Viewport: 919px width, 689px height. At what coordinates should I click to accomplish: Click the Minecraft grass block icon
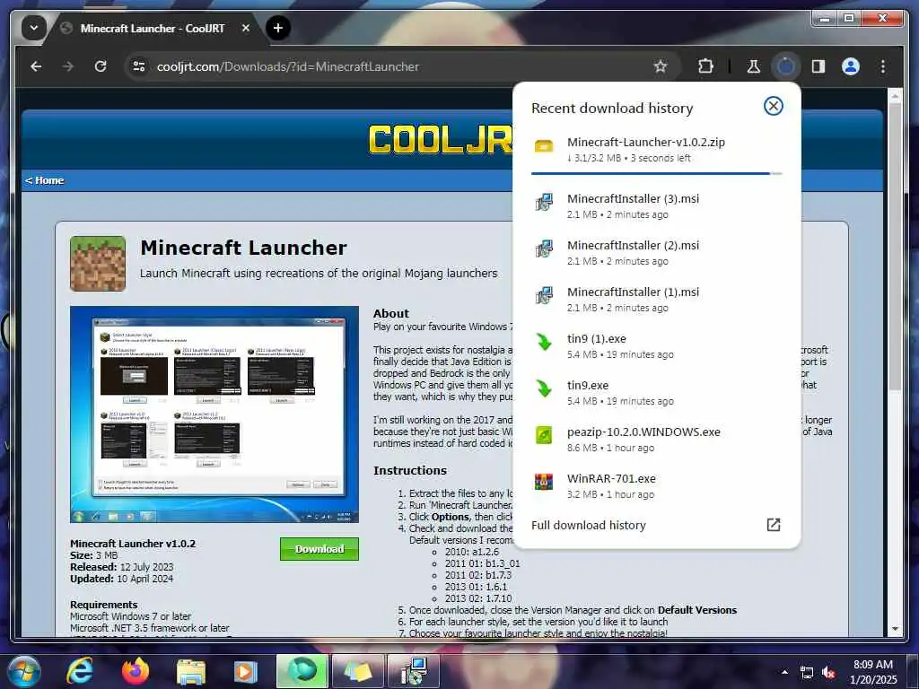coord(98,264)
